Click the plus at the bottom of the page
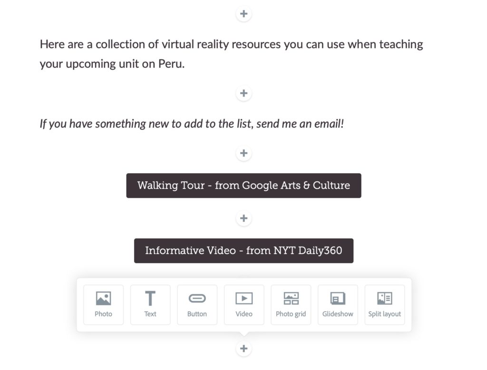 pos(243,349)
